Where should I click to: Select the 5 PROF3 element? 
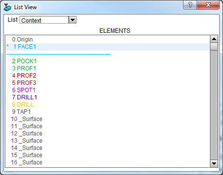[x=108, y=83]
